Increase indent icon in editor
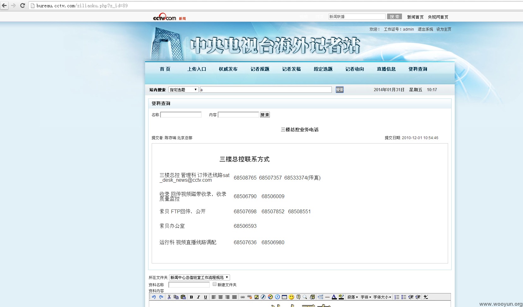 tap(418, 297)
